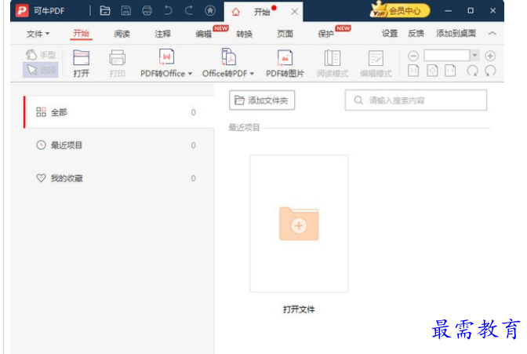Image resolution: width=527 pixels, height=354 pixels.
Task: Click the search content input field
Action: click(x=416, y=100)
